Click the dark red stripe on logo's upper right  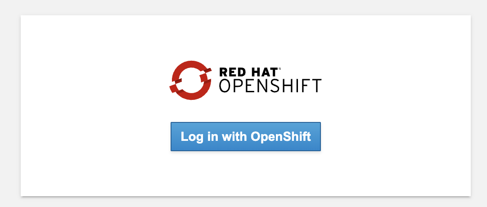(206, 72)
